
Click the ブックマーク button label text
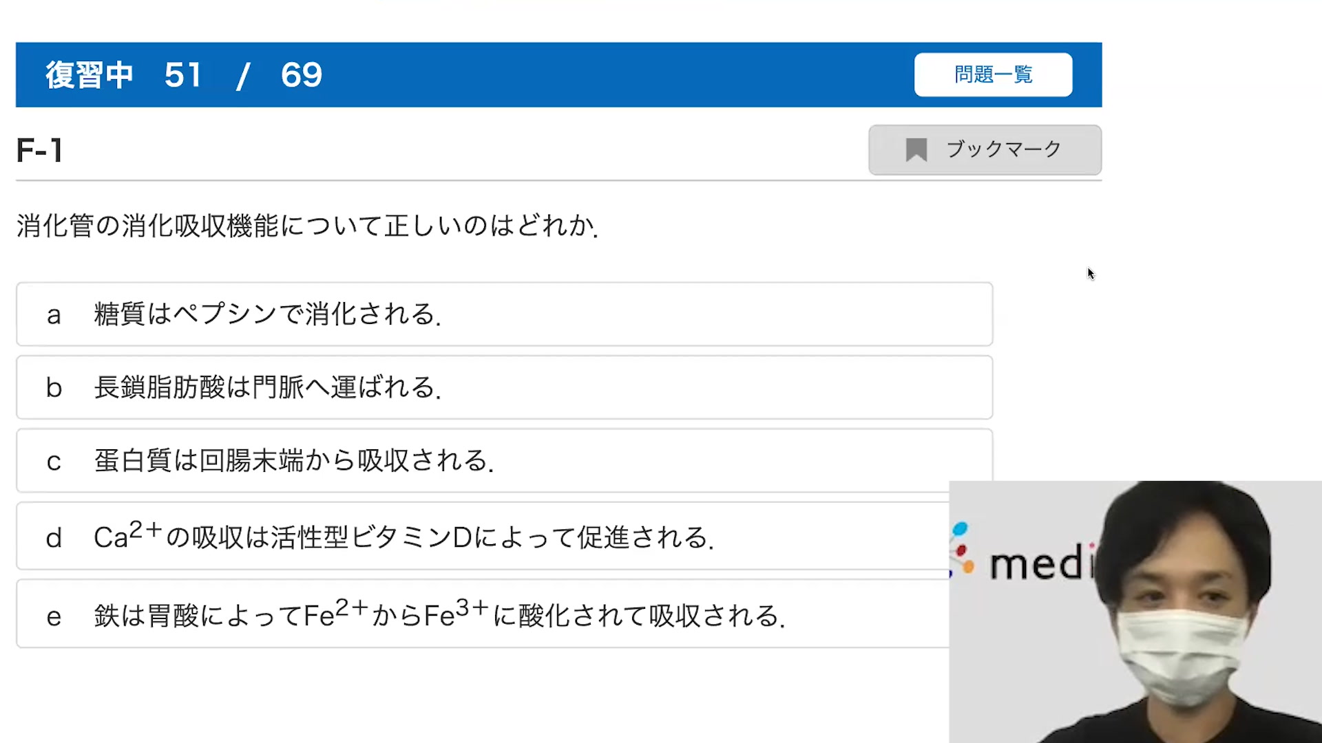(1003, 149)
